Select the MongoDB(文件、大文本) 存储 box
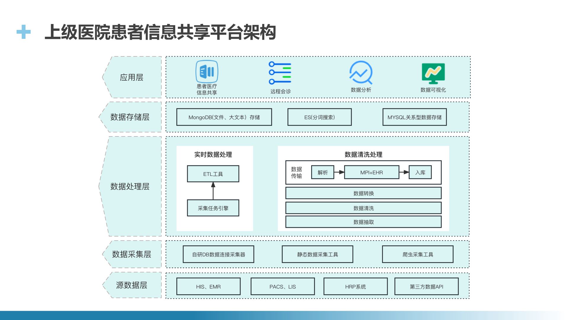The height and width of the screenshot is (320, 569). click(224, 117)
